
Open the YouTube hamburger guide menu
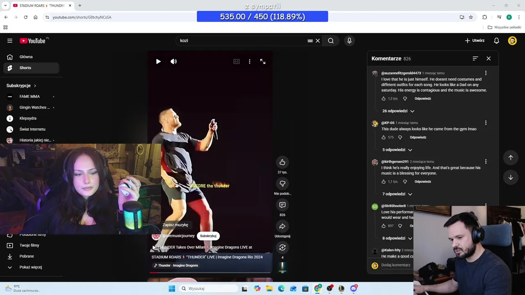10,41
